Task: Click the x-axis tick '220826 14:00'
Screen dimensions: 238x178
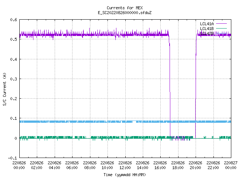Action: click(142, 165)
